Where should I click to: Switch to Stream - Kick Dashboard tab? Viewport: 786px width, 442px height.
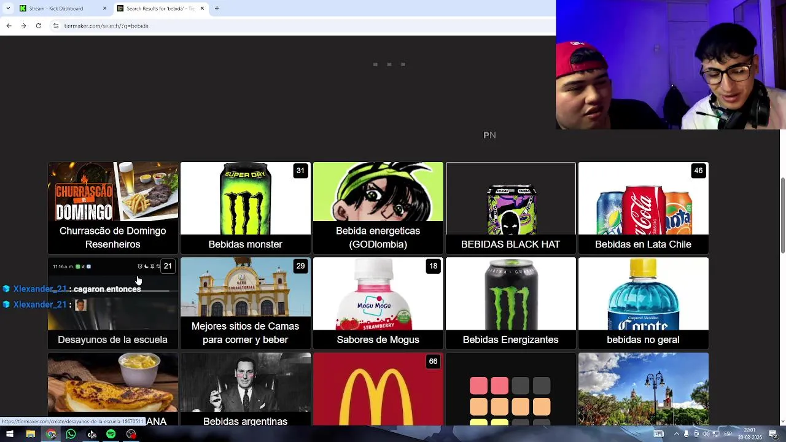click(62, 9)
